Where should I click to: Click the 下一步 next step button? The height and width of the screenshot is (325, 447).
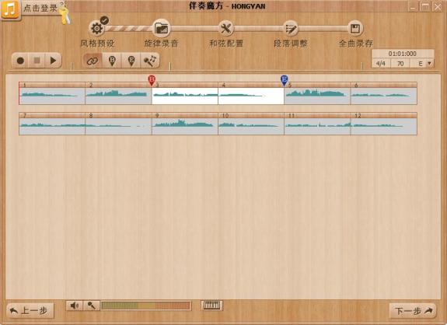(x=413, y=311)
